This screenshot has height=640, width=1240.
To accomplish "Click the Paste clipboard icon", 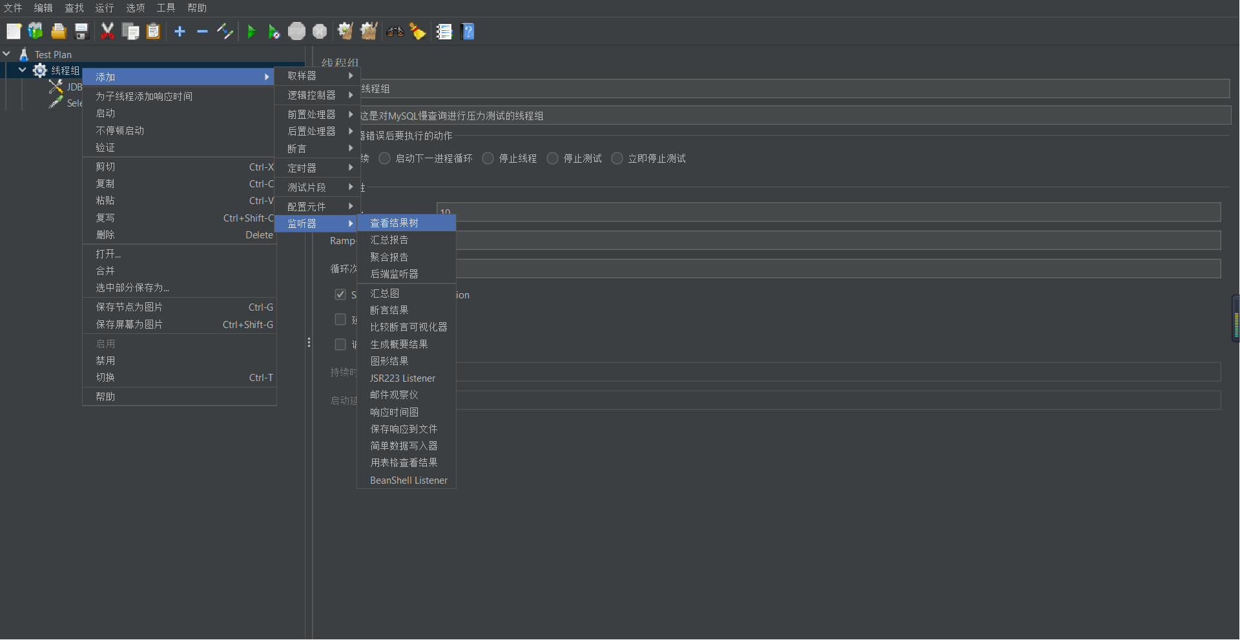I will pyautogui.click(x=153, y=31).
